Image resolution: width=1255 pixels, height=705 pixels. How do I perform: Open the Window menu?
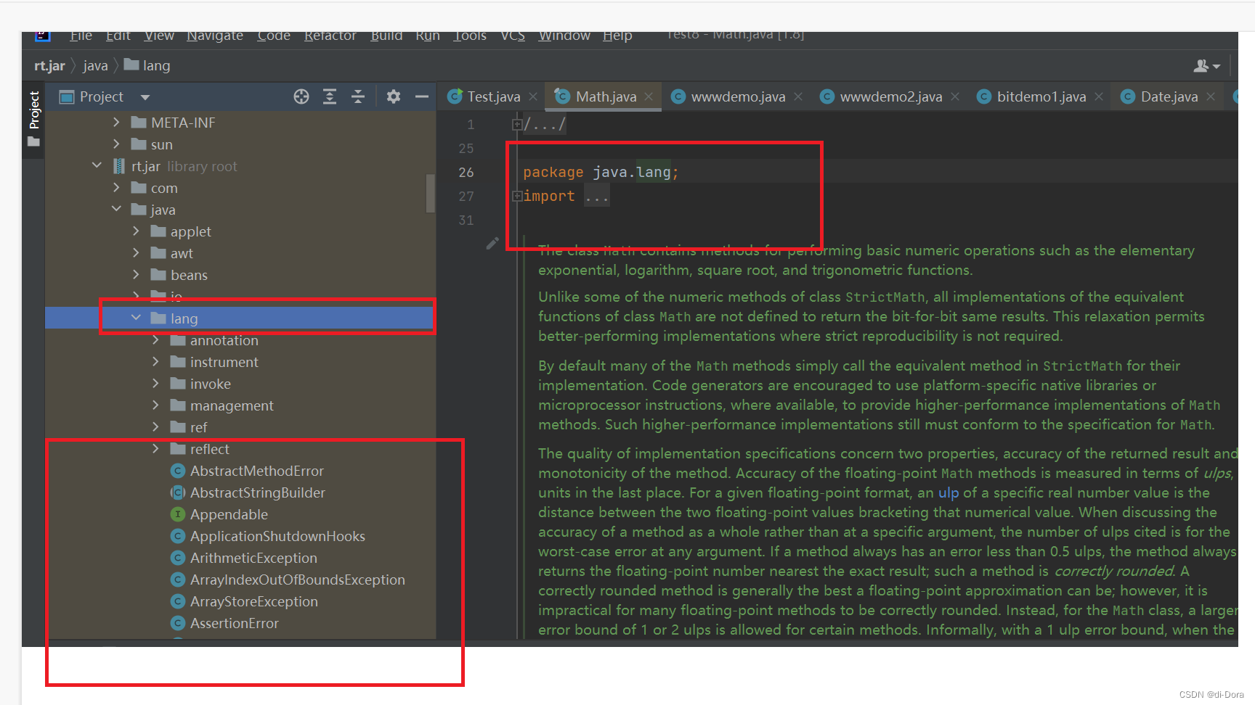564,36
